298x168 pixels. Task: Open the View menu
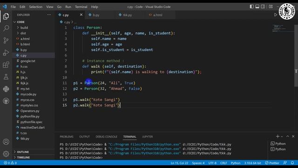coord(50,7)
